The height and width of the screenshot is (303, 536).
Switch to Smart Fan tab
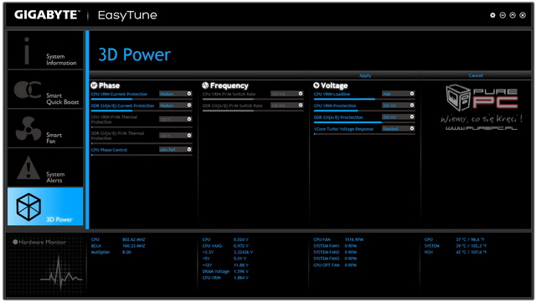45,129
